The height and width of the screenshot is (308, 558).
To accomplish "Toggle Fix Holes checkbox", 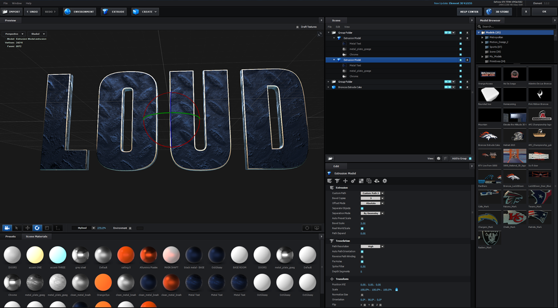I will coord(362,262).
